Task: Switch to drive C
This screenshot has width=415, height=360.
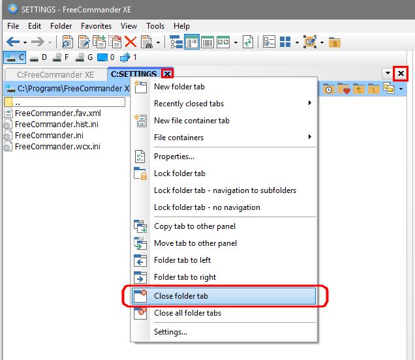Action: 14,57
